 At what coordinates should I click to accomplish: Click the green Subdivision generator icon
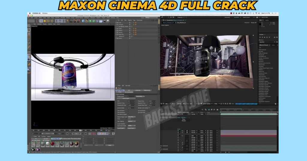[x=90, y=21]
